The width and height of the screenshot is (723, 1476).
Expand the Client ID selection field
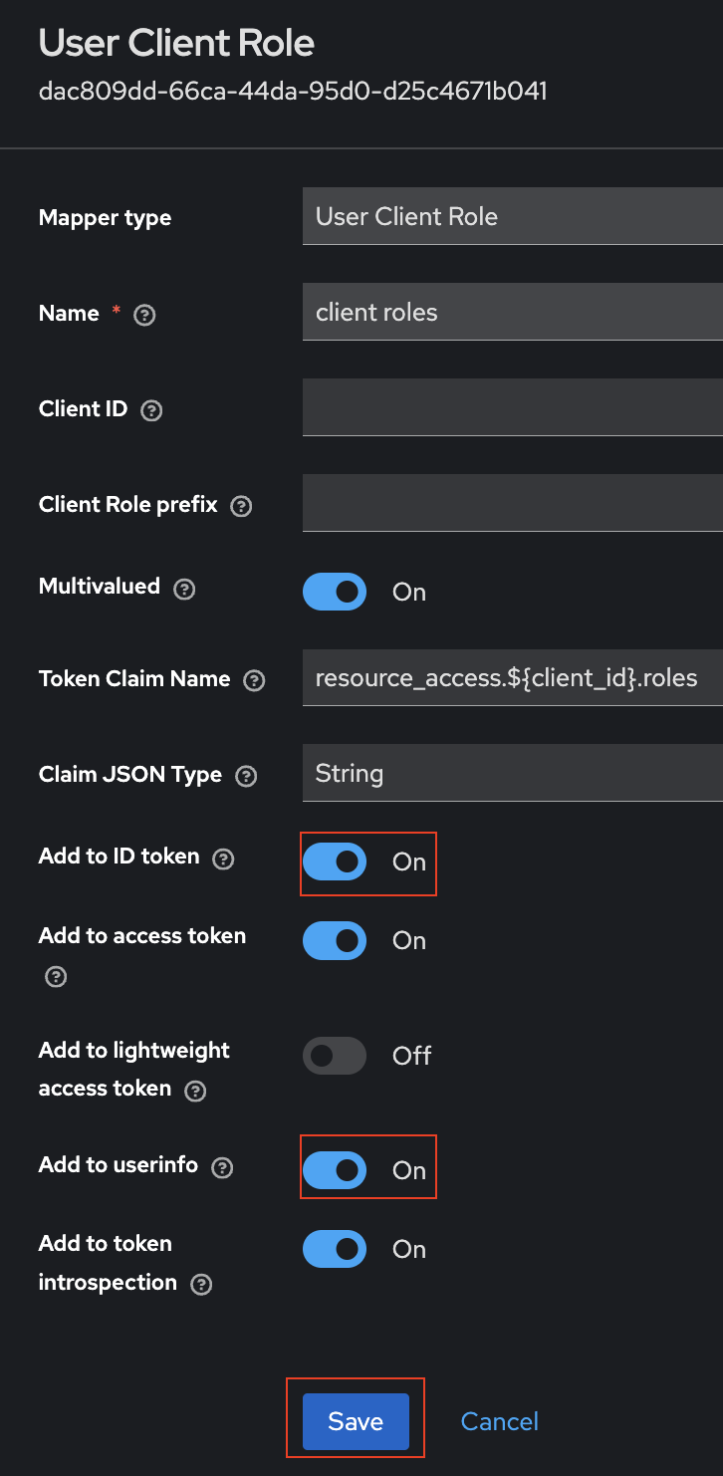[512, 407]
